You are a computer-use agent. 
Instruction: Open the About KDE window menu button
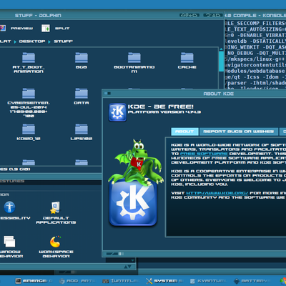(107, 94)
